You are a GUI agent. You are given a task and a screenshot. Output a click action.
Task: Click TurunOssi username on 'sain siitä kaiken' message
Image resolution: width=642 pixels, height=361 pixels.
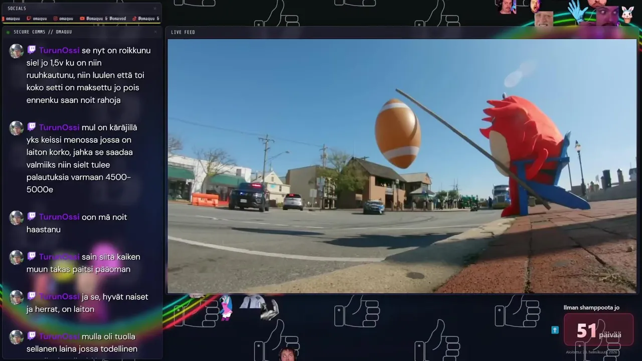(59, 257)
